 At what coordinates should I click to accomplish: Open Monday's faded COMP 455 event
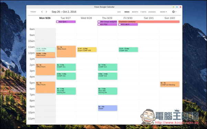point(45,50)
